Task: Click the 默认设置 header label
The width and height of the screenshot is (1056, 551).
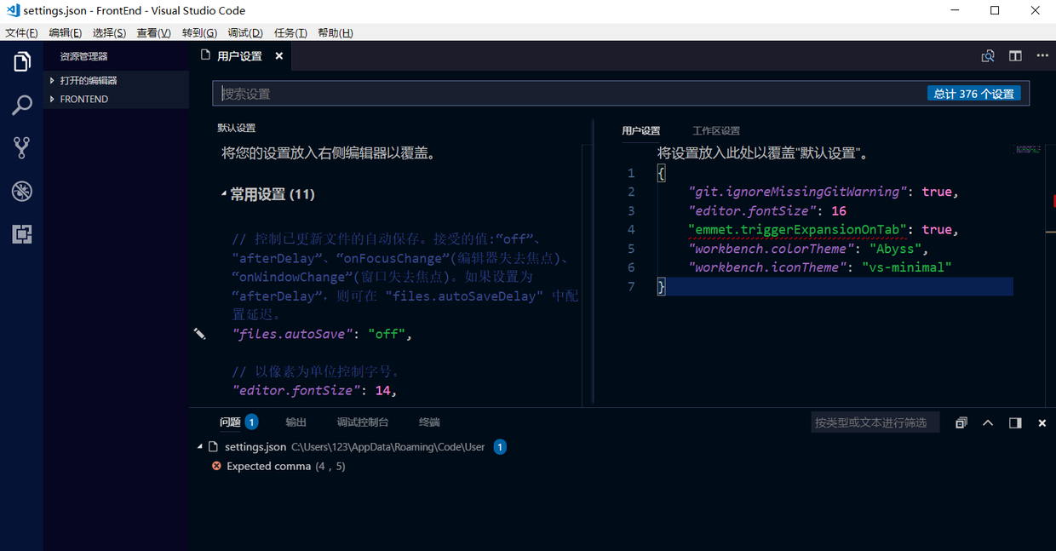Action: click(236, 128)
